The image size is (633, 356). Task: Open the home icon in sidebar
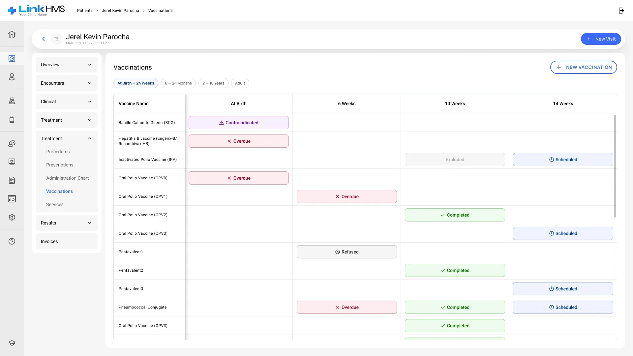[x=12, y=34]
